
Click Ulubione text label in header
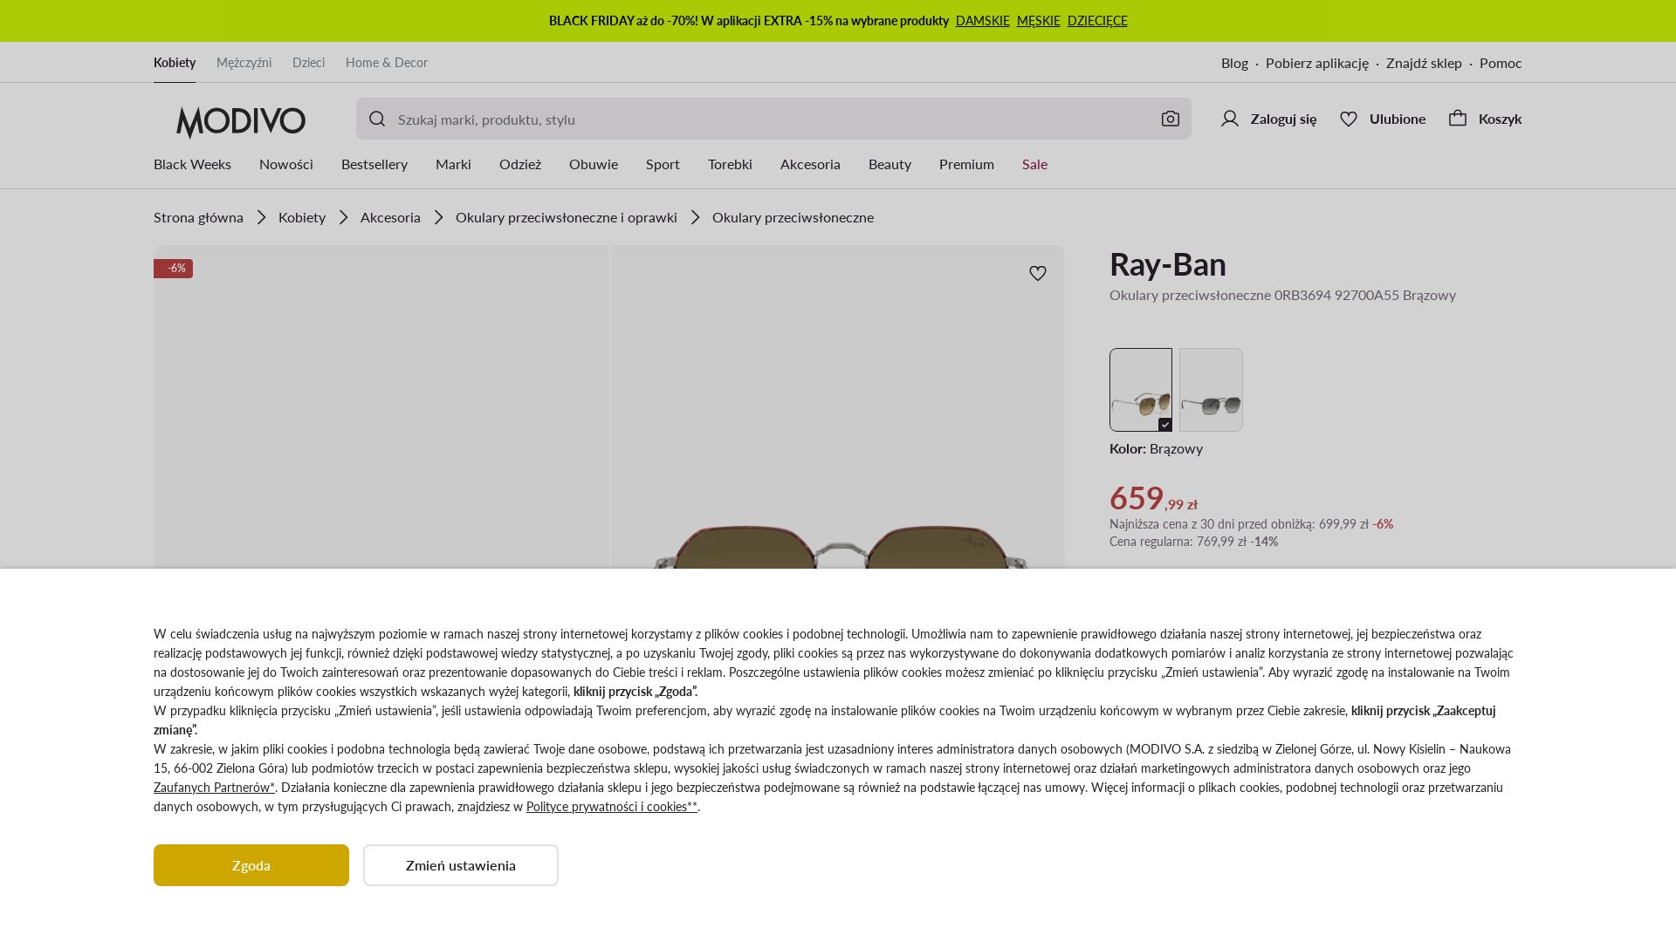[1398, 119]
